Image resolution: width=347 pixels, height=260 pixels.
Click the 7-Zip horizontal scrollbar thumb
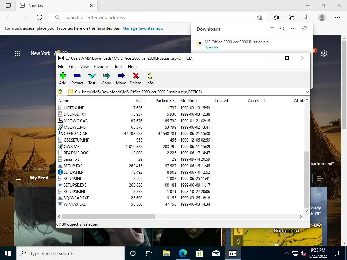tap(108, 216)
